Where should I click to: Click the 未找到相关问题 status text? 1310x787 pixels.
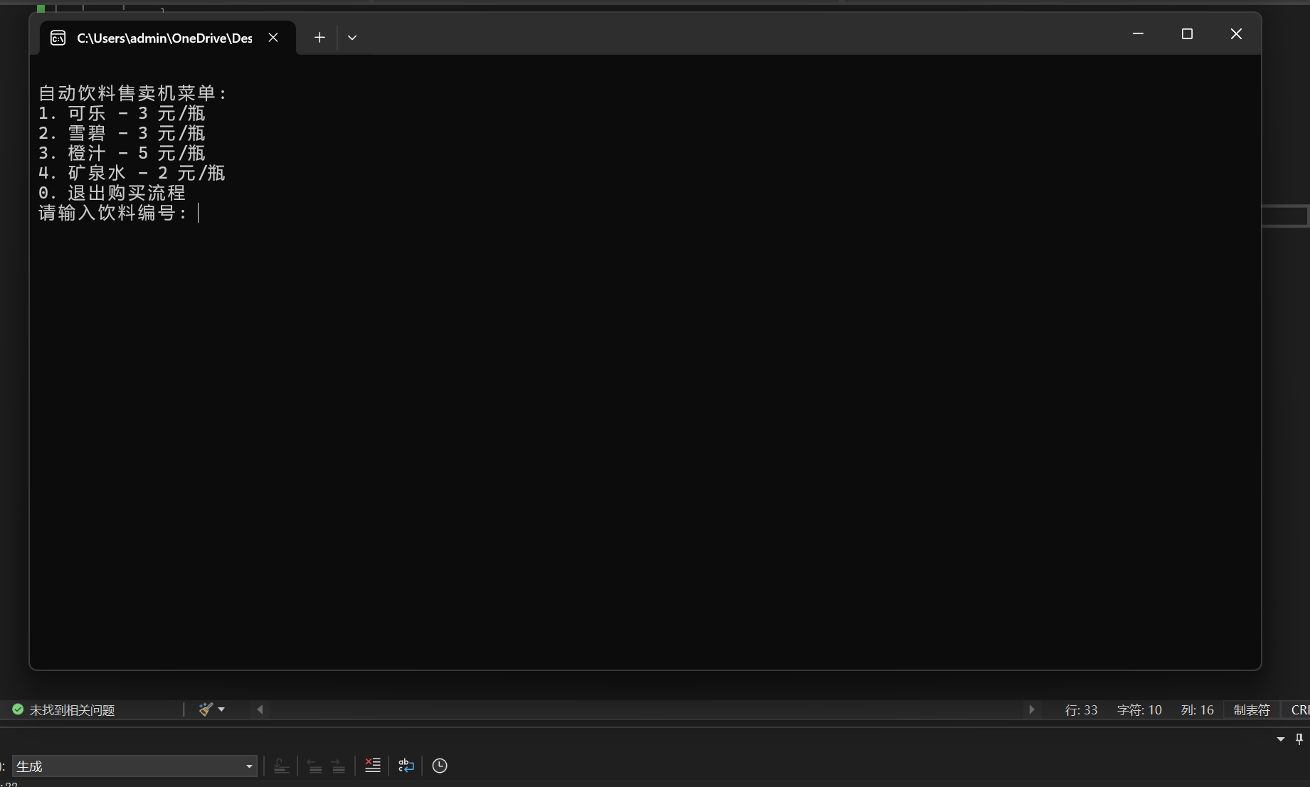[73, 710]
